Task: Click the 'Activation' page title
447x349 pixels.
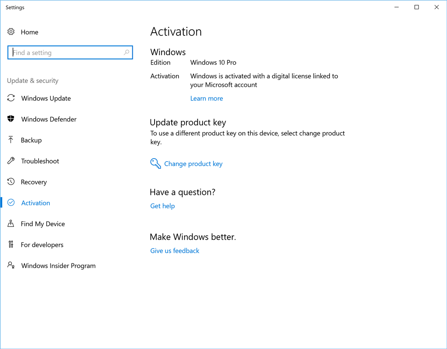Action: pos(176,32)
